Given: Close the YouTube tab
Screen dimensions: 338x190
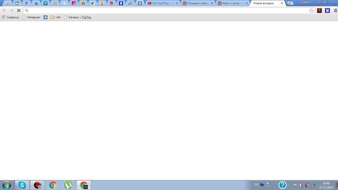Looking at the screenshot, I should pyautogui.click(x=177, y=3).
